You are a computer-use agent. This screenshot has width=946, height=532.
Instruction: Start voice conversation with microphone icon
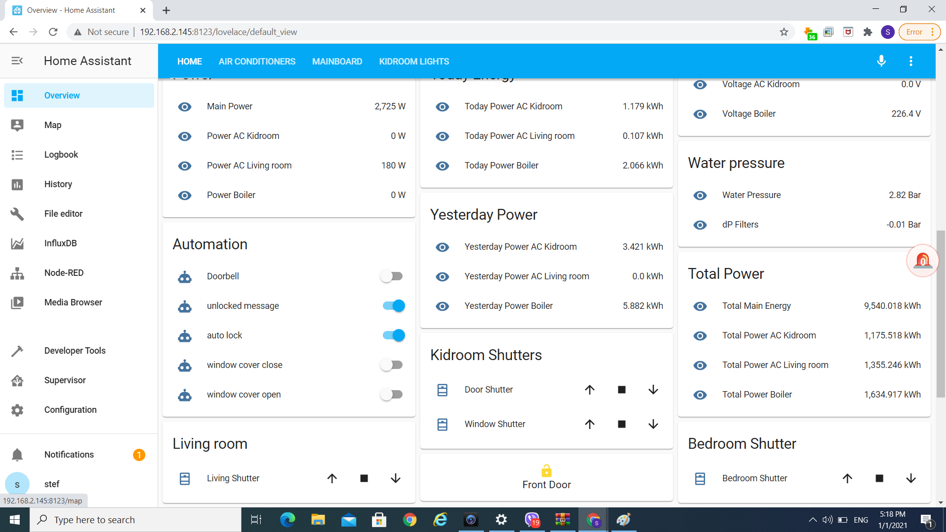tap(881, 61)
